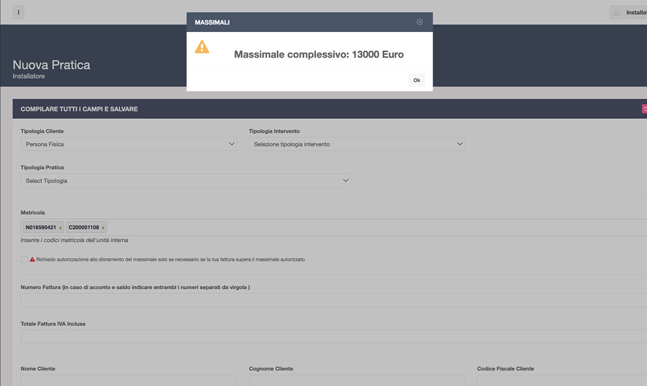Enable the massimale overrun authorization checkbox
This screenshot has width=647, height=386.
pos(24,260)
